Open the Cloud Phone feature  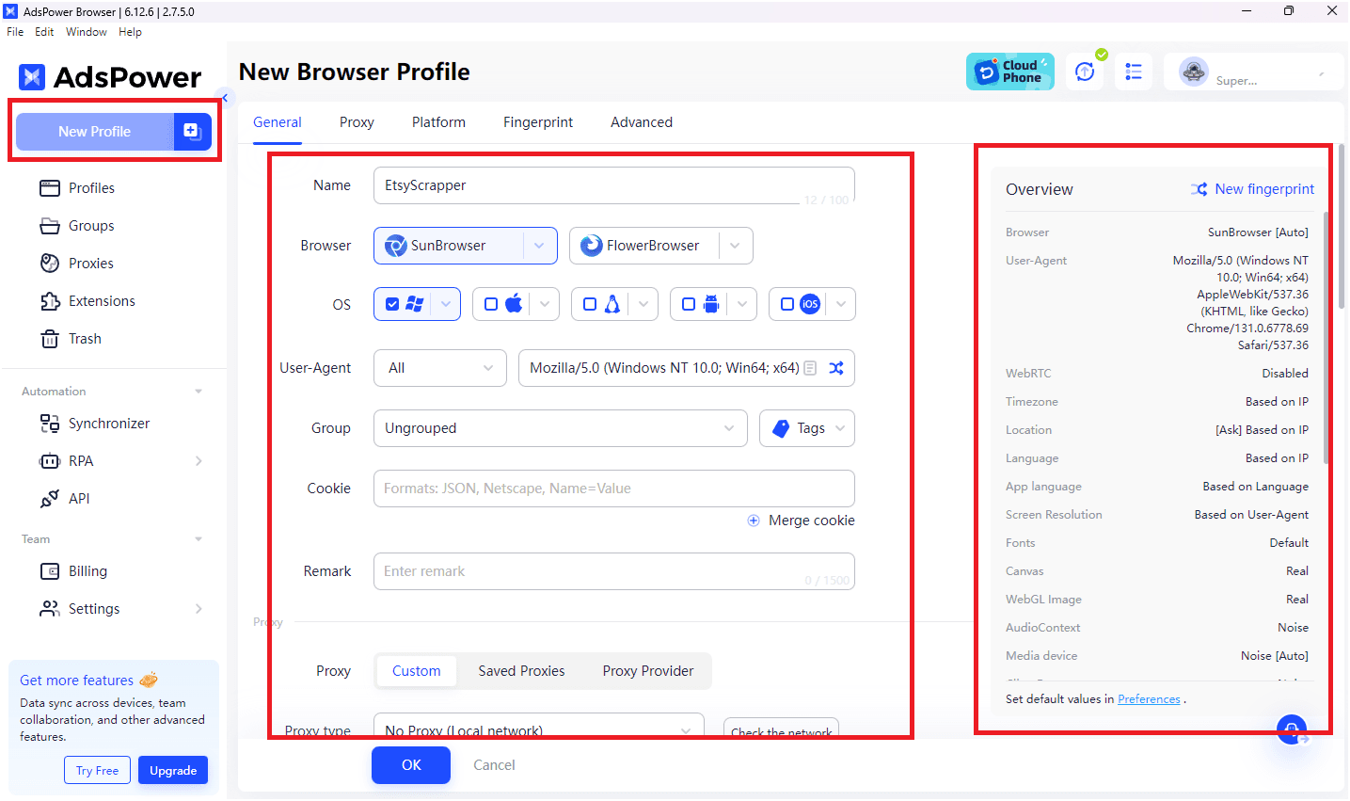point(1009,71)
